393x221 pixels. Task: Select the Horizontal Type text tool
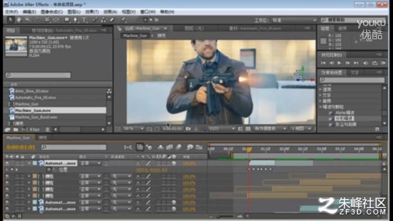pos(84,20)
